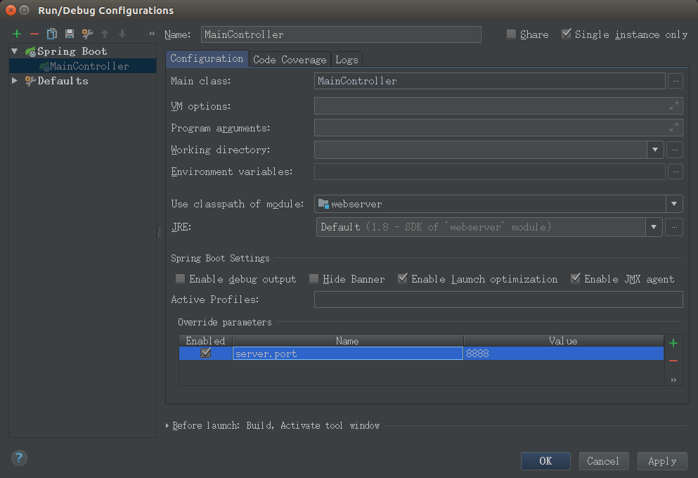Click the VM options text field
The image size is (698, 478).
(498, 106)
